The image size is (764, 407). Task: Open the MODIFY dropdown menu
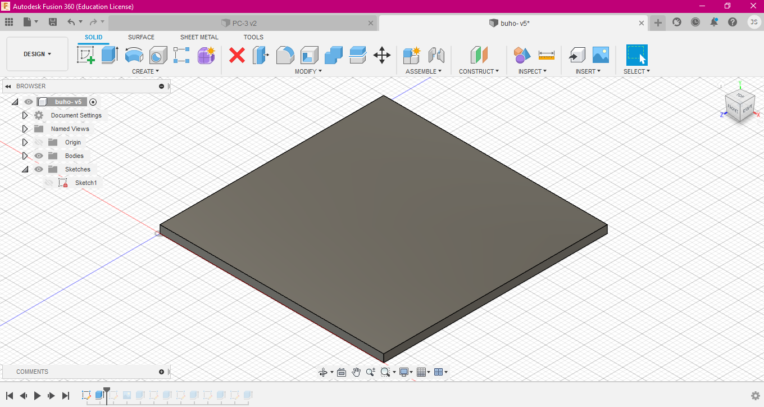308,71
